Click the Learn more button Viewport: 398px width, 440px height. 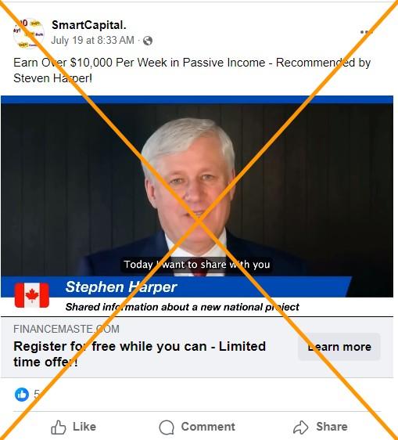(339, 347)
